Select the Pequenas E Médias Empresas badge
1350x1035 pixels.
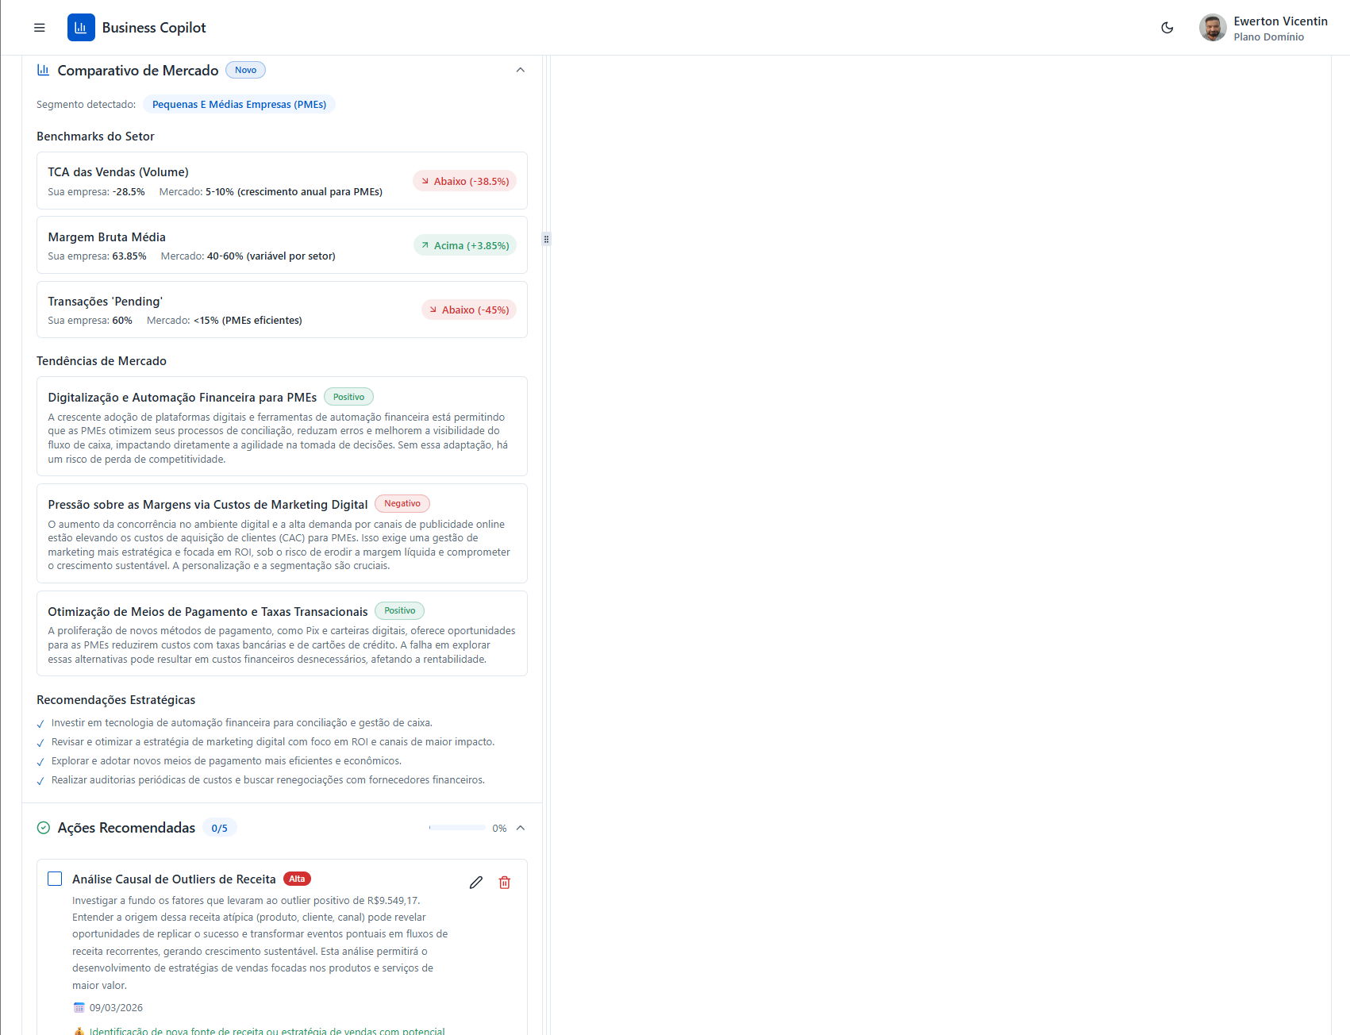pyautogui.click(x=239, y=104)
